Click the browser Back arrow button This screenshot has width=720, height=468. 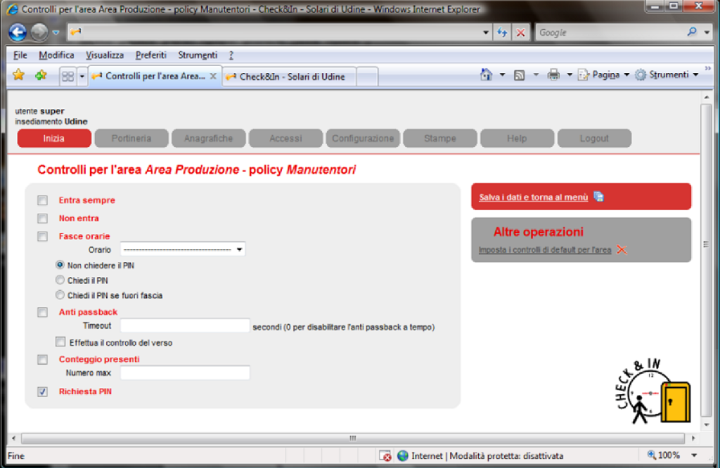point(18,32)
